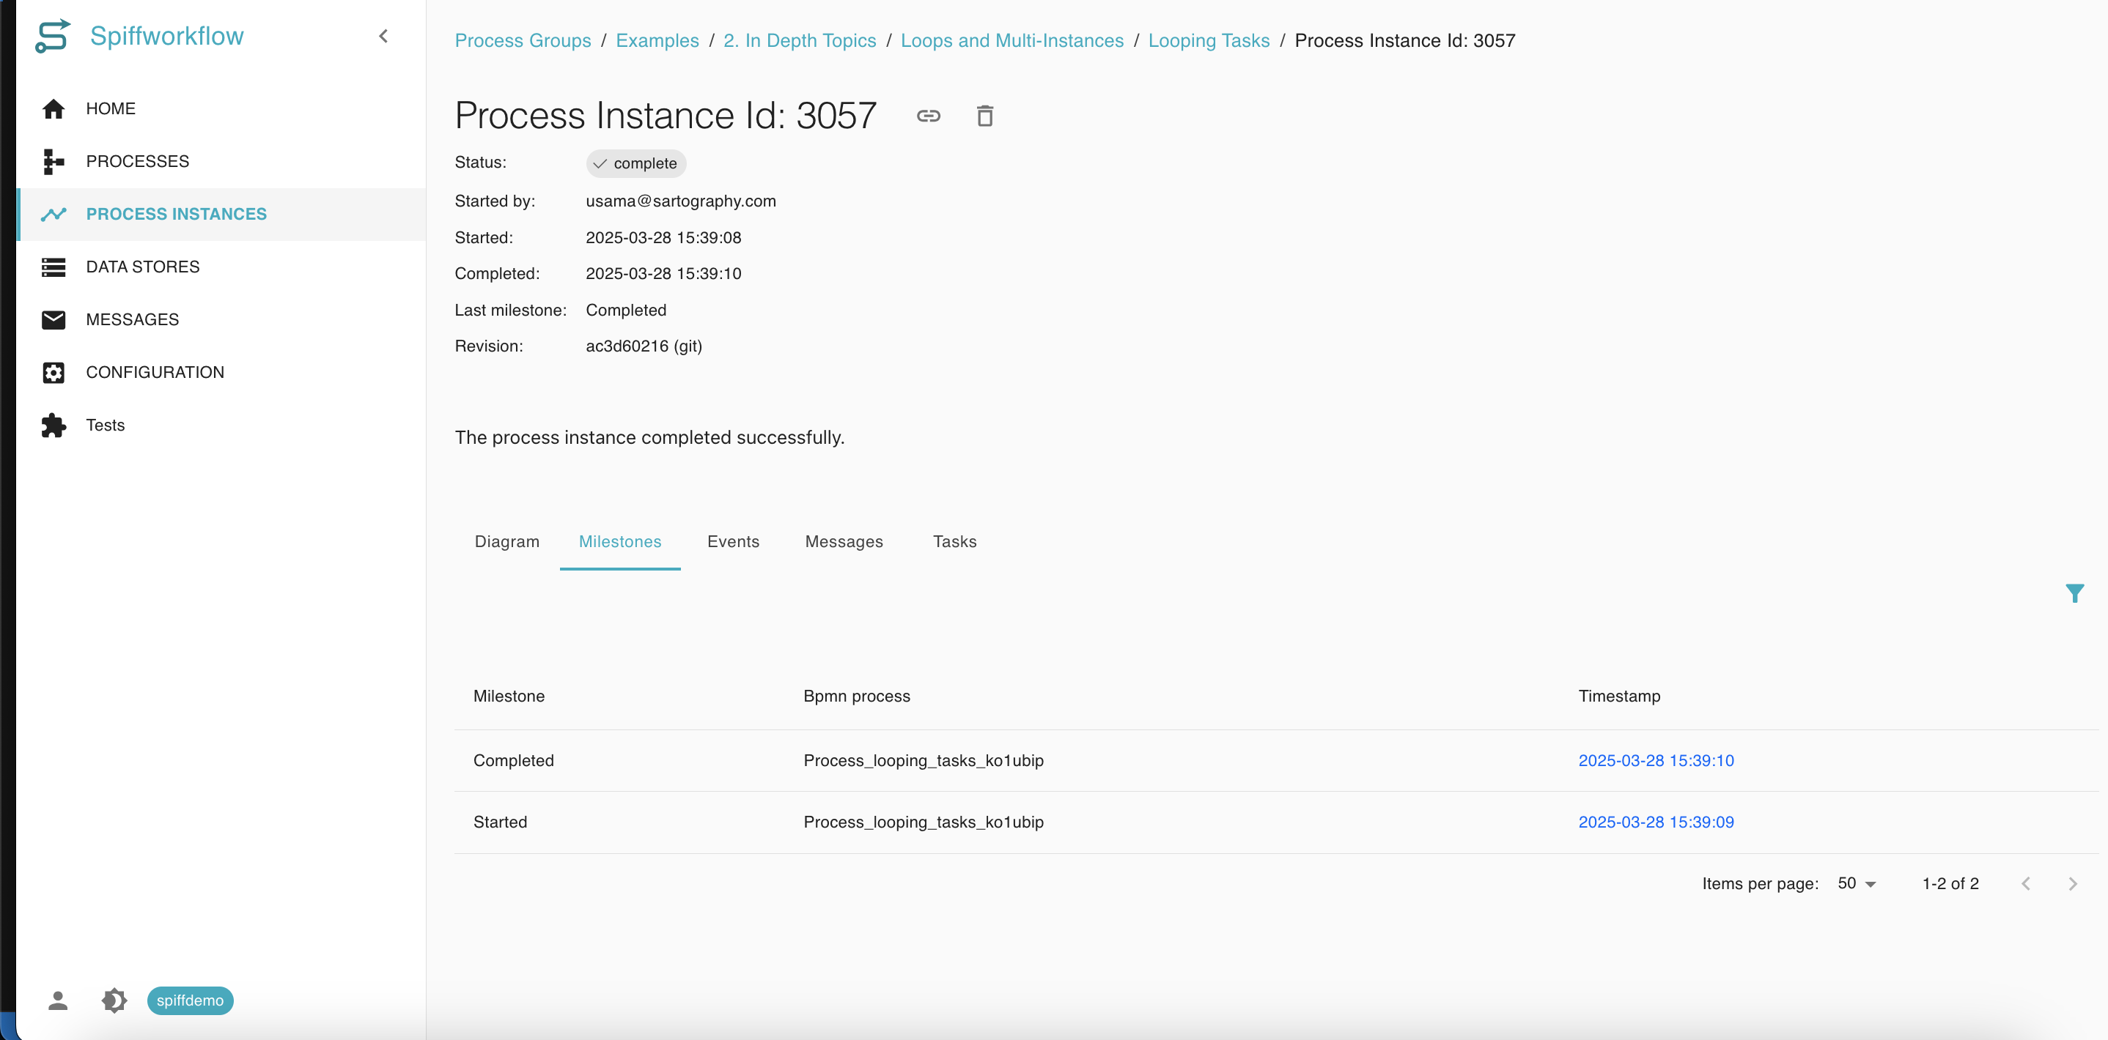This screenshot has height=1040, width=2108.
Task: Open Tests with the puzzle icon
Action: coord(54,426)
